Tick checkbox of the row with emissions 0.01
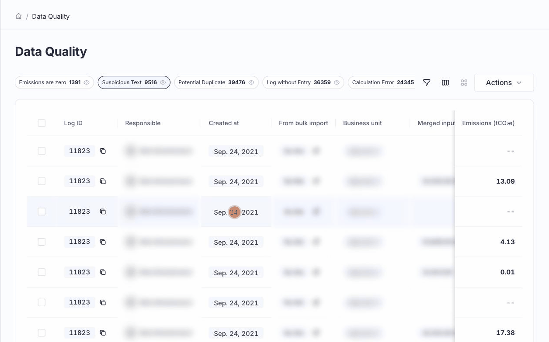This screenshot has width=549, height=342. click(x=42, y=272)
